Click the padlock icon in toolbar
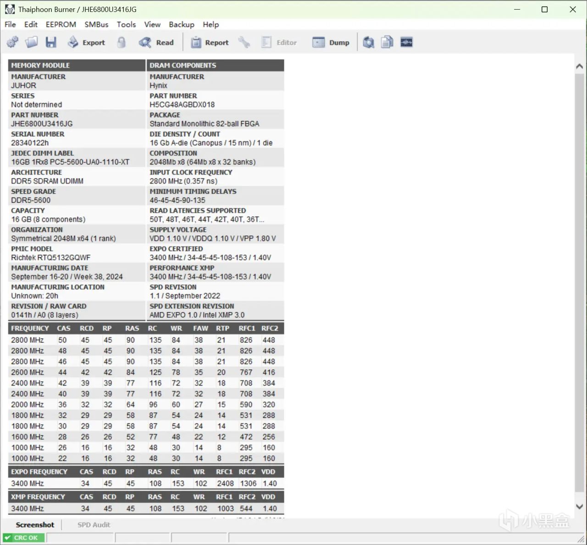Viewport: 587px width, 545px height. 122,43
